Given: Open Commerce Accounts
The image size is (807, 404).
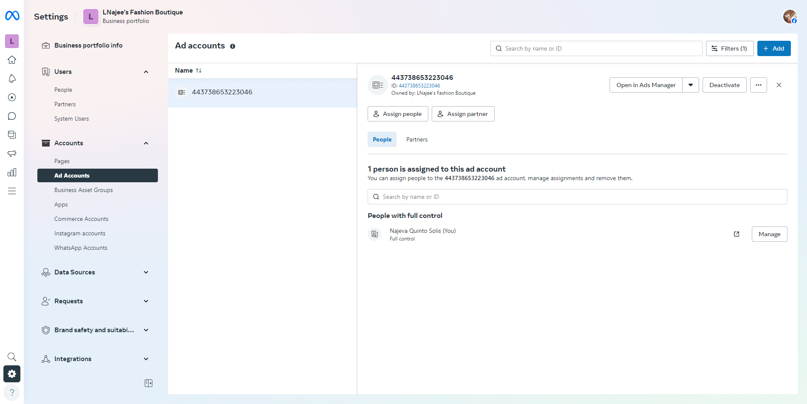Looking at the screenshot, I should pyautogui.click(x=82, y=219).
